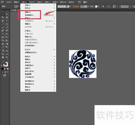Open the 图像描摹 submenu entry
The image size is (135, 125).
click(38, 74)
